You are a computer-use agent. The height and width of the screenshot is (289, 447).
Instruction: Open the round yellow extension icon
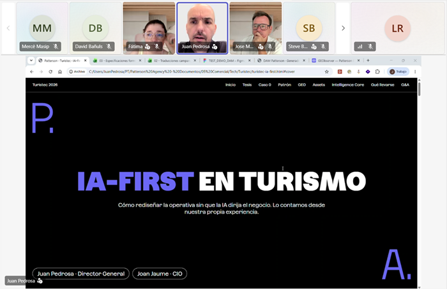pos(349,72)
